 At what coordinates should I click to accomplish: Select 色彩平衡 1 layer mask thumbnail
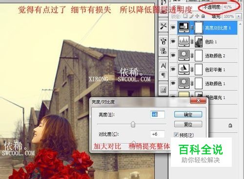click(199, 69)
